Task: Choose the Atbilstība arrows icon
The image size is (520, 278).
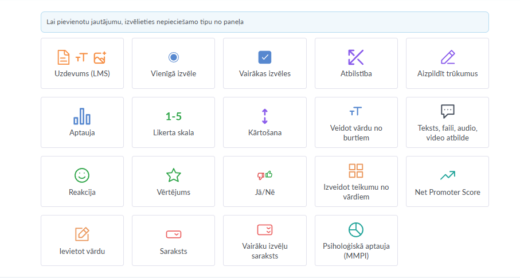Action: 356,57
